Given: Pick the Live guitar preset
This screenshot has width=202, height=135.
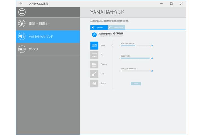Looking at the screenshot, I should [x=94, y=74].
